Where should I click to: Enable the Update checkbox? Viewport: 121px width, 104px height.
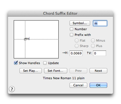pos(45,63)
